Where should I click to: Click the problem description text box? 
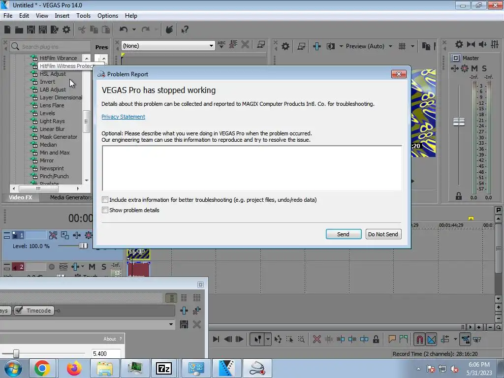[x=252, y=168]
